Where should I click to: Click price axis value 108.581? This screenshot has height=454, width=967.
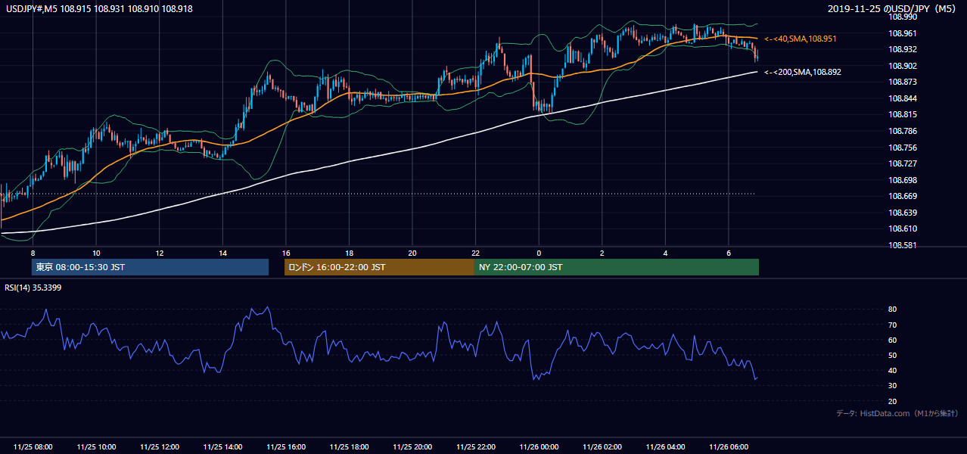[x=903, y=245]
